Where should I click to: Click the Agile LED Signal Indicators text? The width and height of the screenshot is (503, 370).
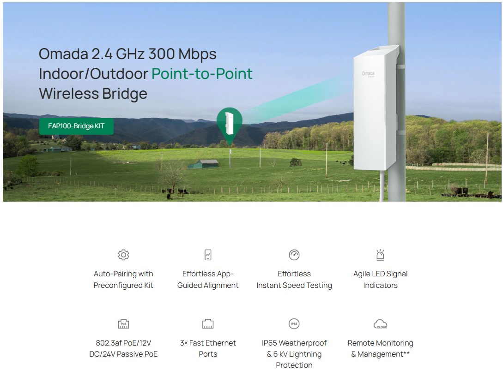(380, 280)
